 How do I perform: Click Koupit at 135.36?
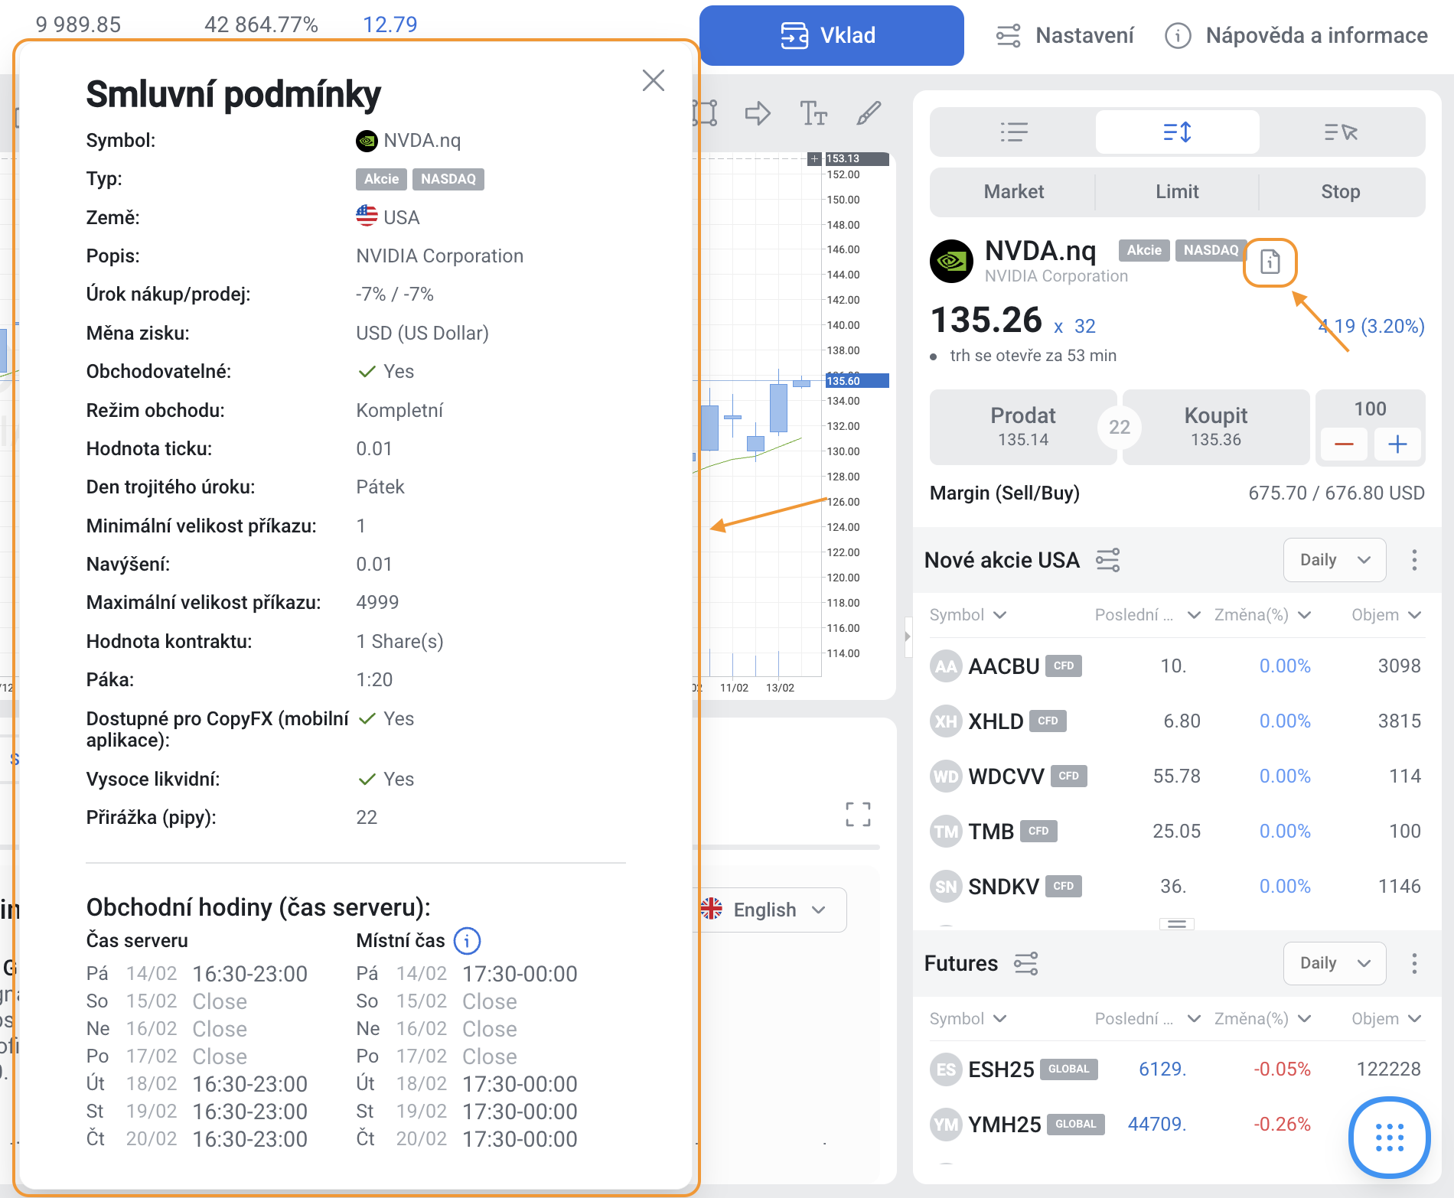pos(1215,427)
